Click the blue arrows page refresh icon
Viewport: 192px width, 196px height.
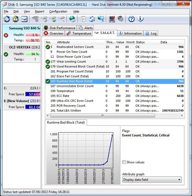[x=92, y=19]
